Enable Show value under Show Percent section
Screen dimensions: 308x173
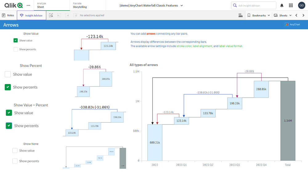8,74
